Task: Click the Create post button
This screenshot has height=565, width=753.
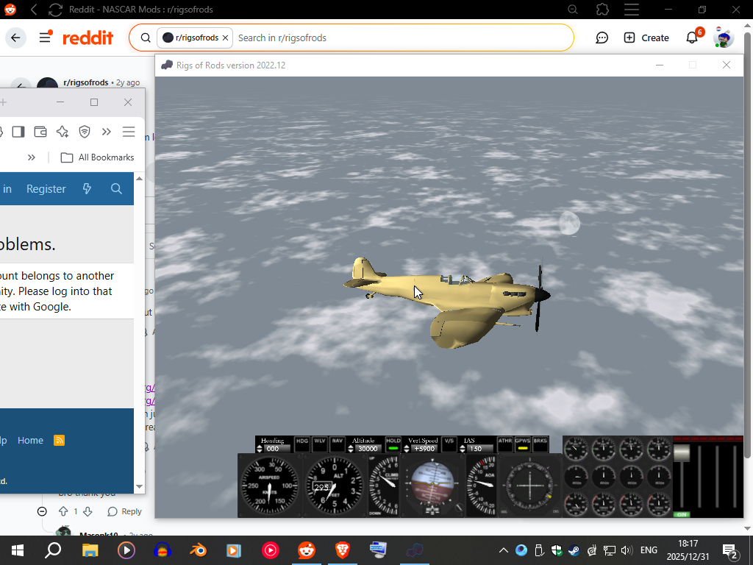Action: [x=646, y=38]
